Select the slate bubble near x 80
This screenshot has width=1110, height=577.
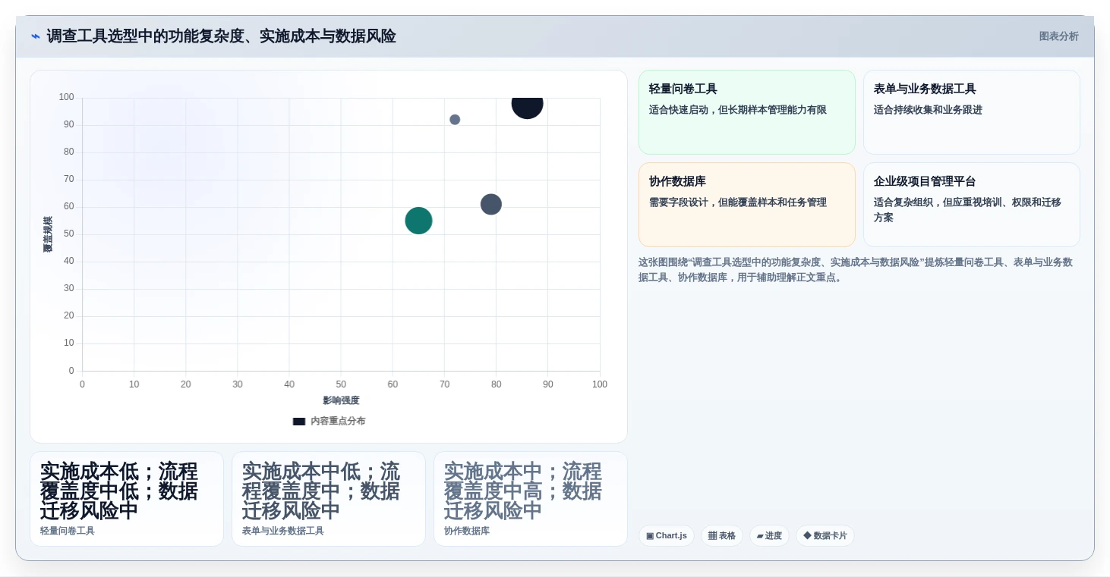(x=491, y=205)
